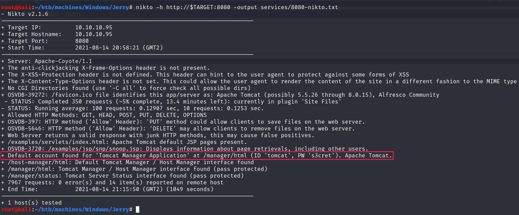This screenshot has width=519, height=215.
Task: Click the OSVDB-39272 favicon.ico finding
Action: [220, 95]
